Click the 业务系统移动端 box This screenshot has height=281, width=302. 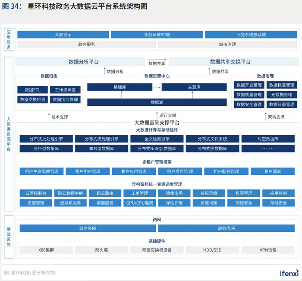click(251, 35)
